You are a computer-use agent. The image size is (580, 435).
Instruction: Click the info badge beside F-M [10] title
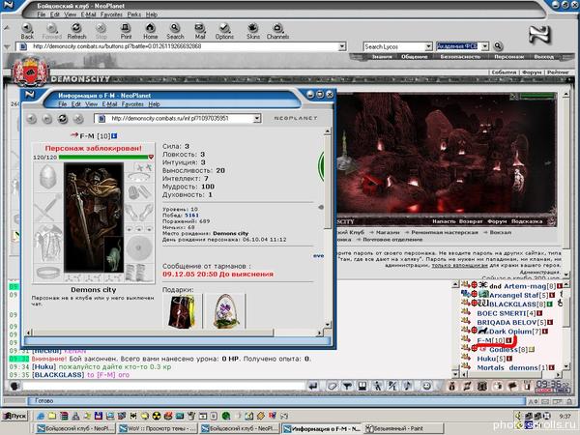(114, 135)
